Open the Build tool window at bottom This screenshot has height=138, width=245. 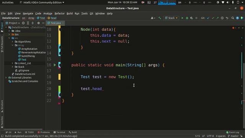coord(73,132)
